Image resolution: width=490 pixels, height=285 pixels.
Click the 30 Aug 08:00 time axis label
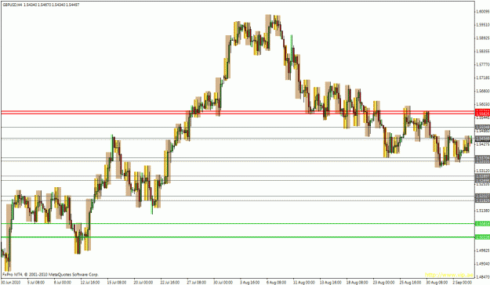tap(436, 283)
